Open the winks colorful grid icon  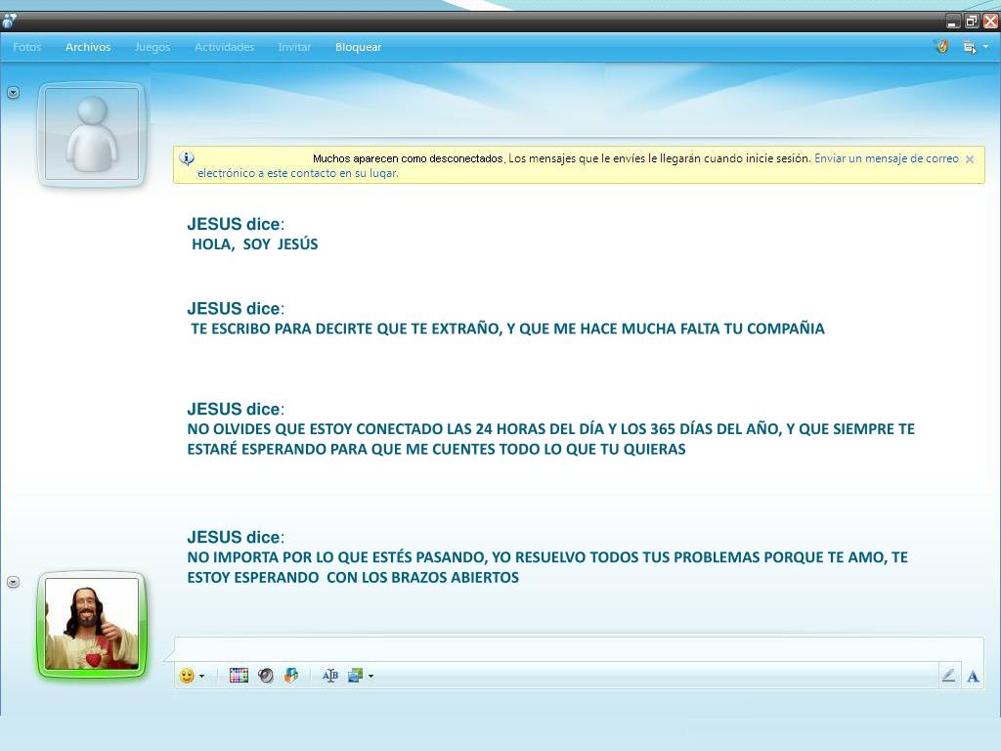click(x=239, y=676)
